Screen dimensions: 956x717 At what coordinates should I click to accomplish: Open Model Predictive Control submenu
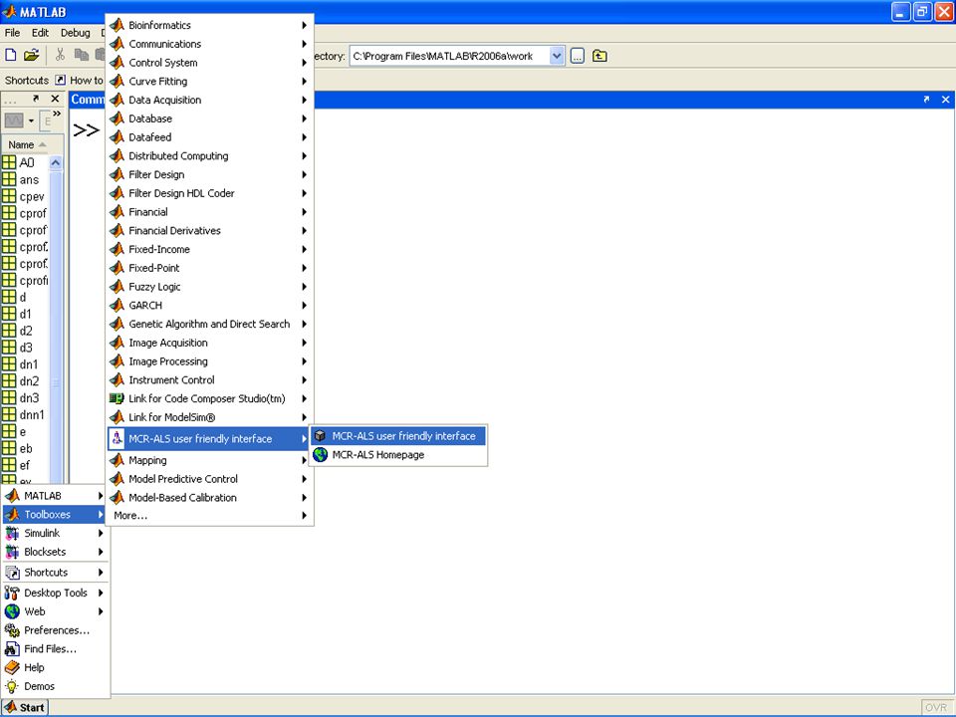pyautogui.click(x=209, y=479)
